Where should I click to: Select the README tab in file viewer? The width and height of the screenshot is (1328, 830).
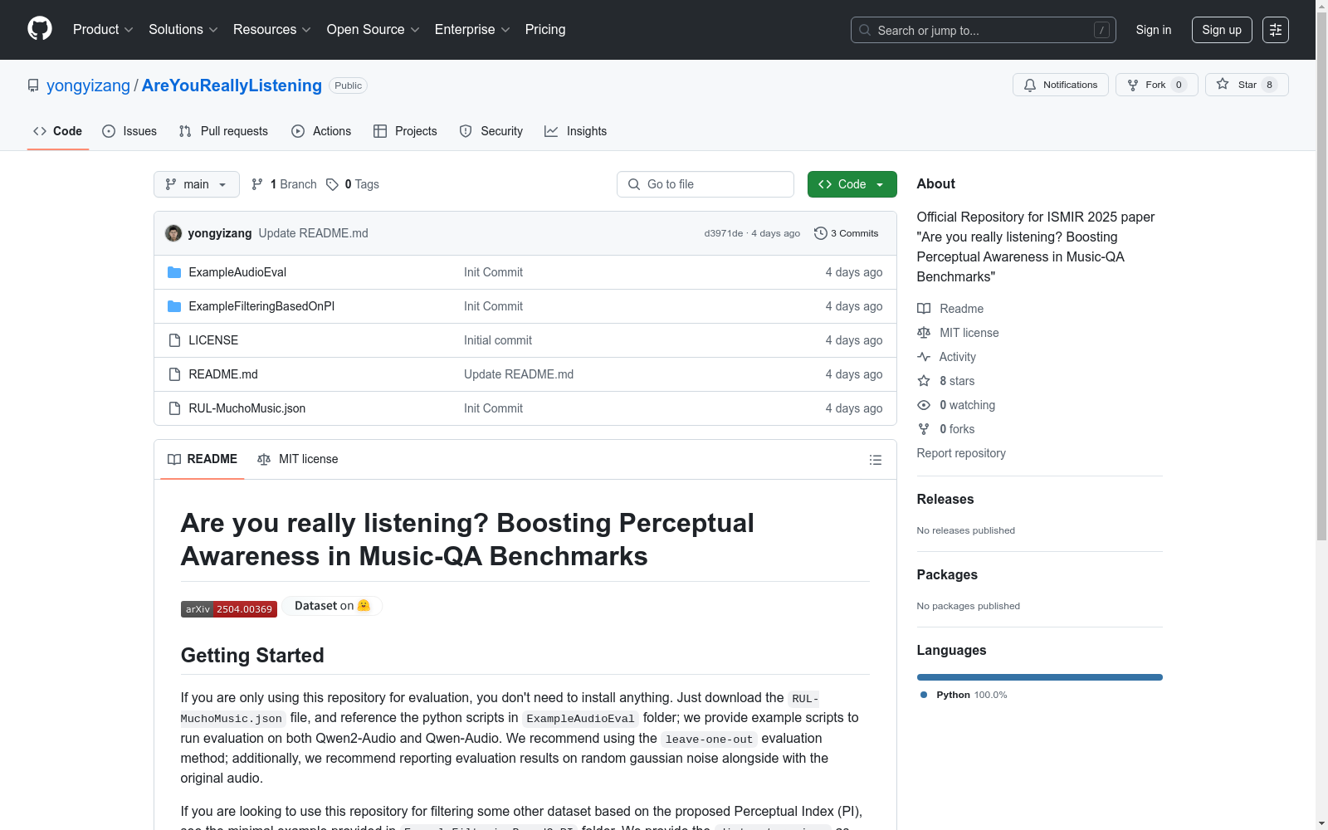tap(203, 459)
